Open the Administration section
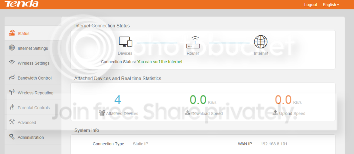The image size is (354, 154). (33, 137)
